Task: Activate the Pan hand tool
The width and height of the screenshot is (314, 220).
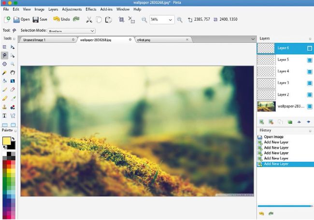Action: click(13, 72)
